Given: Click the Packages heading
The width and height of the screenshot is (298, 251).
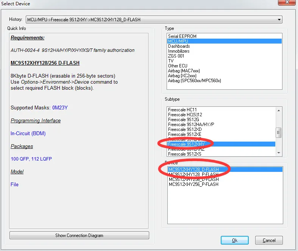Looking at the screenshot, I should click(x=22, y=146).
